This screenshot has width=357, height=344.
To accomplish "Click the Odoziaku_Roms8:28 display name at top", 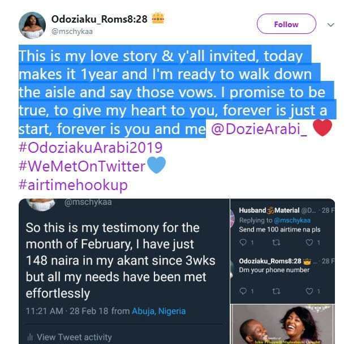I will click(99, 19).
